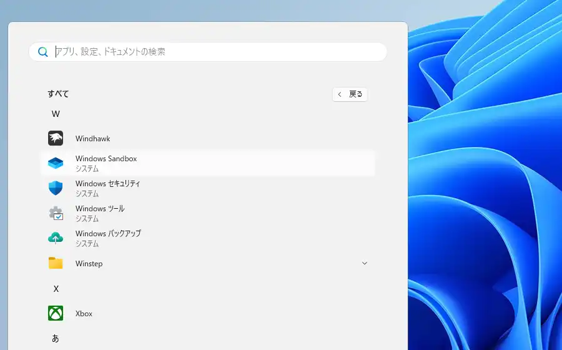Screen dimensions: 562x350
Task: Expand the Winstep folder chevron
Action: [365, 263]
